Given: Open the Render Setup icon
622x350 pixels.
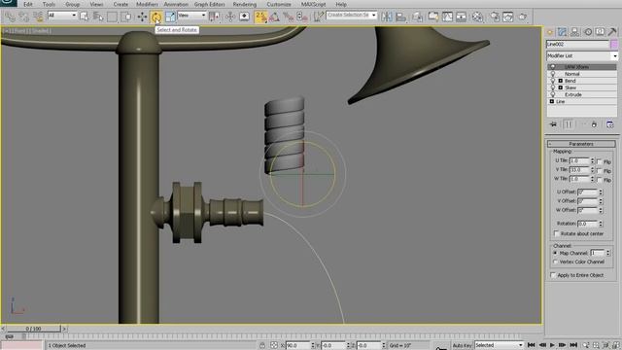Looking at the screenshot, I should (x=495, y=17).
